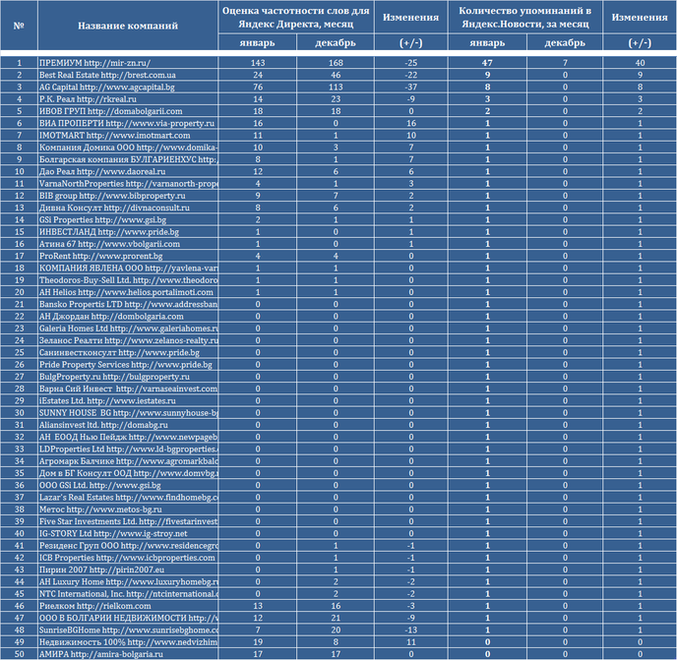The width and height of the screenshot is (677, 660).
Task: Click the 'Недвижимость 100%' company cell
Action: 128,642
